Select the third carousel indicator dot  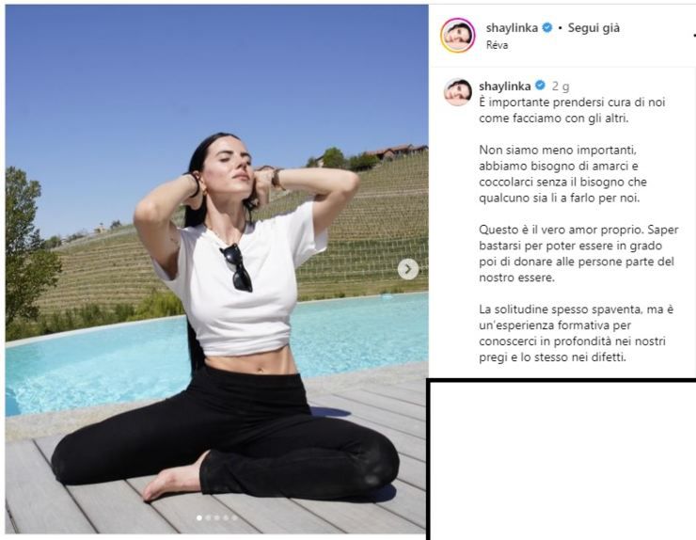216,517
